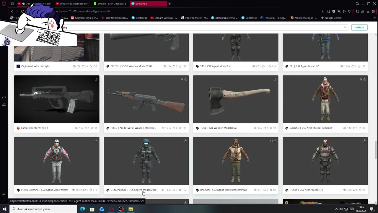This screenshot has height=213, width=378.
Task: Click download icon on HEAVY agent thumbnail
Action: (x=364, y=141)
